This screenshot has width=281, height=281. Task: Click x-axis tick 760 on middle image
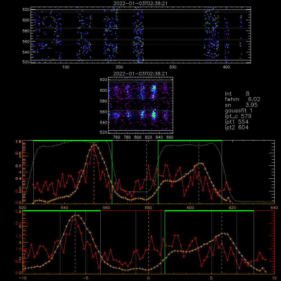pyautogui.click(x=117, y=137)
